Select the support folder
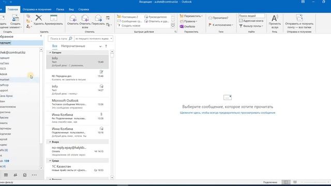 pos(20,90)
